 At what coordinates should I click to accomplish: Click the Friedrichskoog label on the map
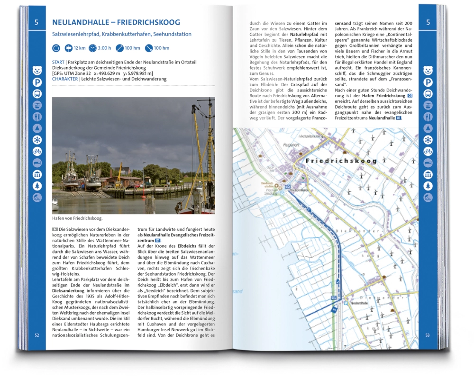point(341,161)
